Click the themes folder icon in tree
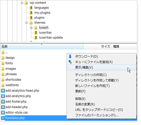The width and height of the screenshot is (141, 125). [x=31, y=23]
